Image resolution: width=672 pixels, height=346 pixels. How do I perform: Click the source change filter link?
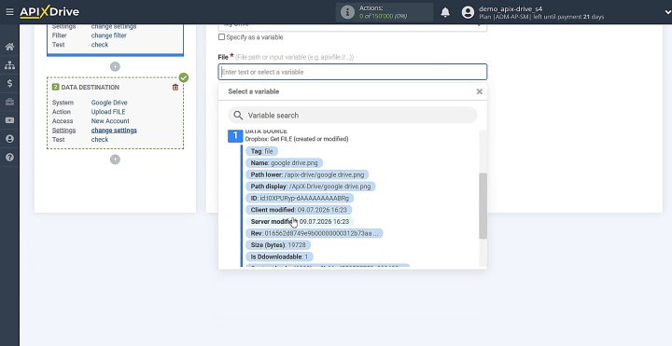(x=109, y=35)
